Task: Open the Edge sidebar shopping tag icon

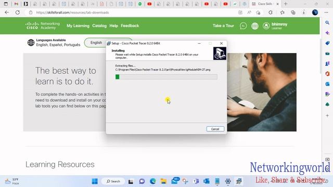Action: pyautogui.click(x=327, y=43)
